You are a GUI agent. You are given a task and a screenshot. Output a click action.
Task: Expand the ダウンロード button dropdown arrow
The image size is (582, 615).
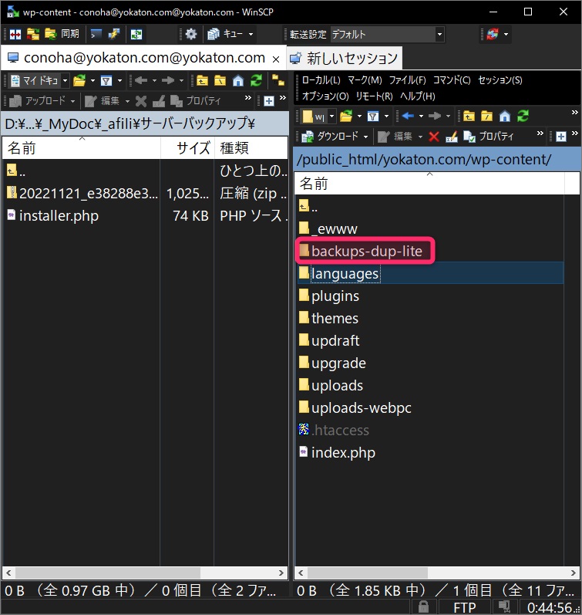click(365, 137)
